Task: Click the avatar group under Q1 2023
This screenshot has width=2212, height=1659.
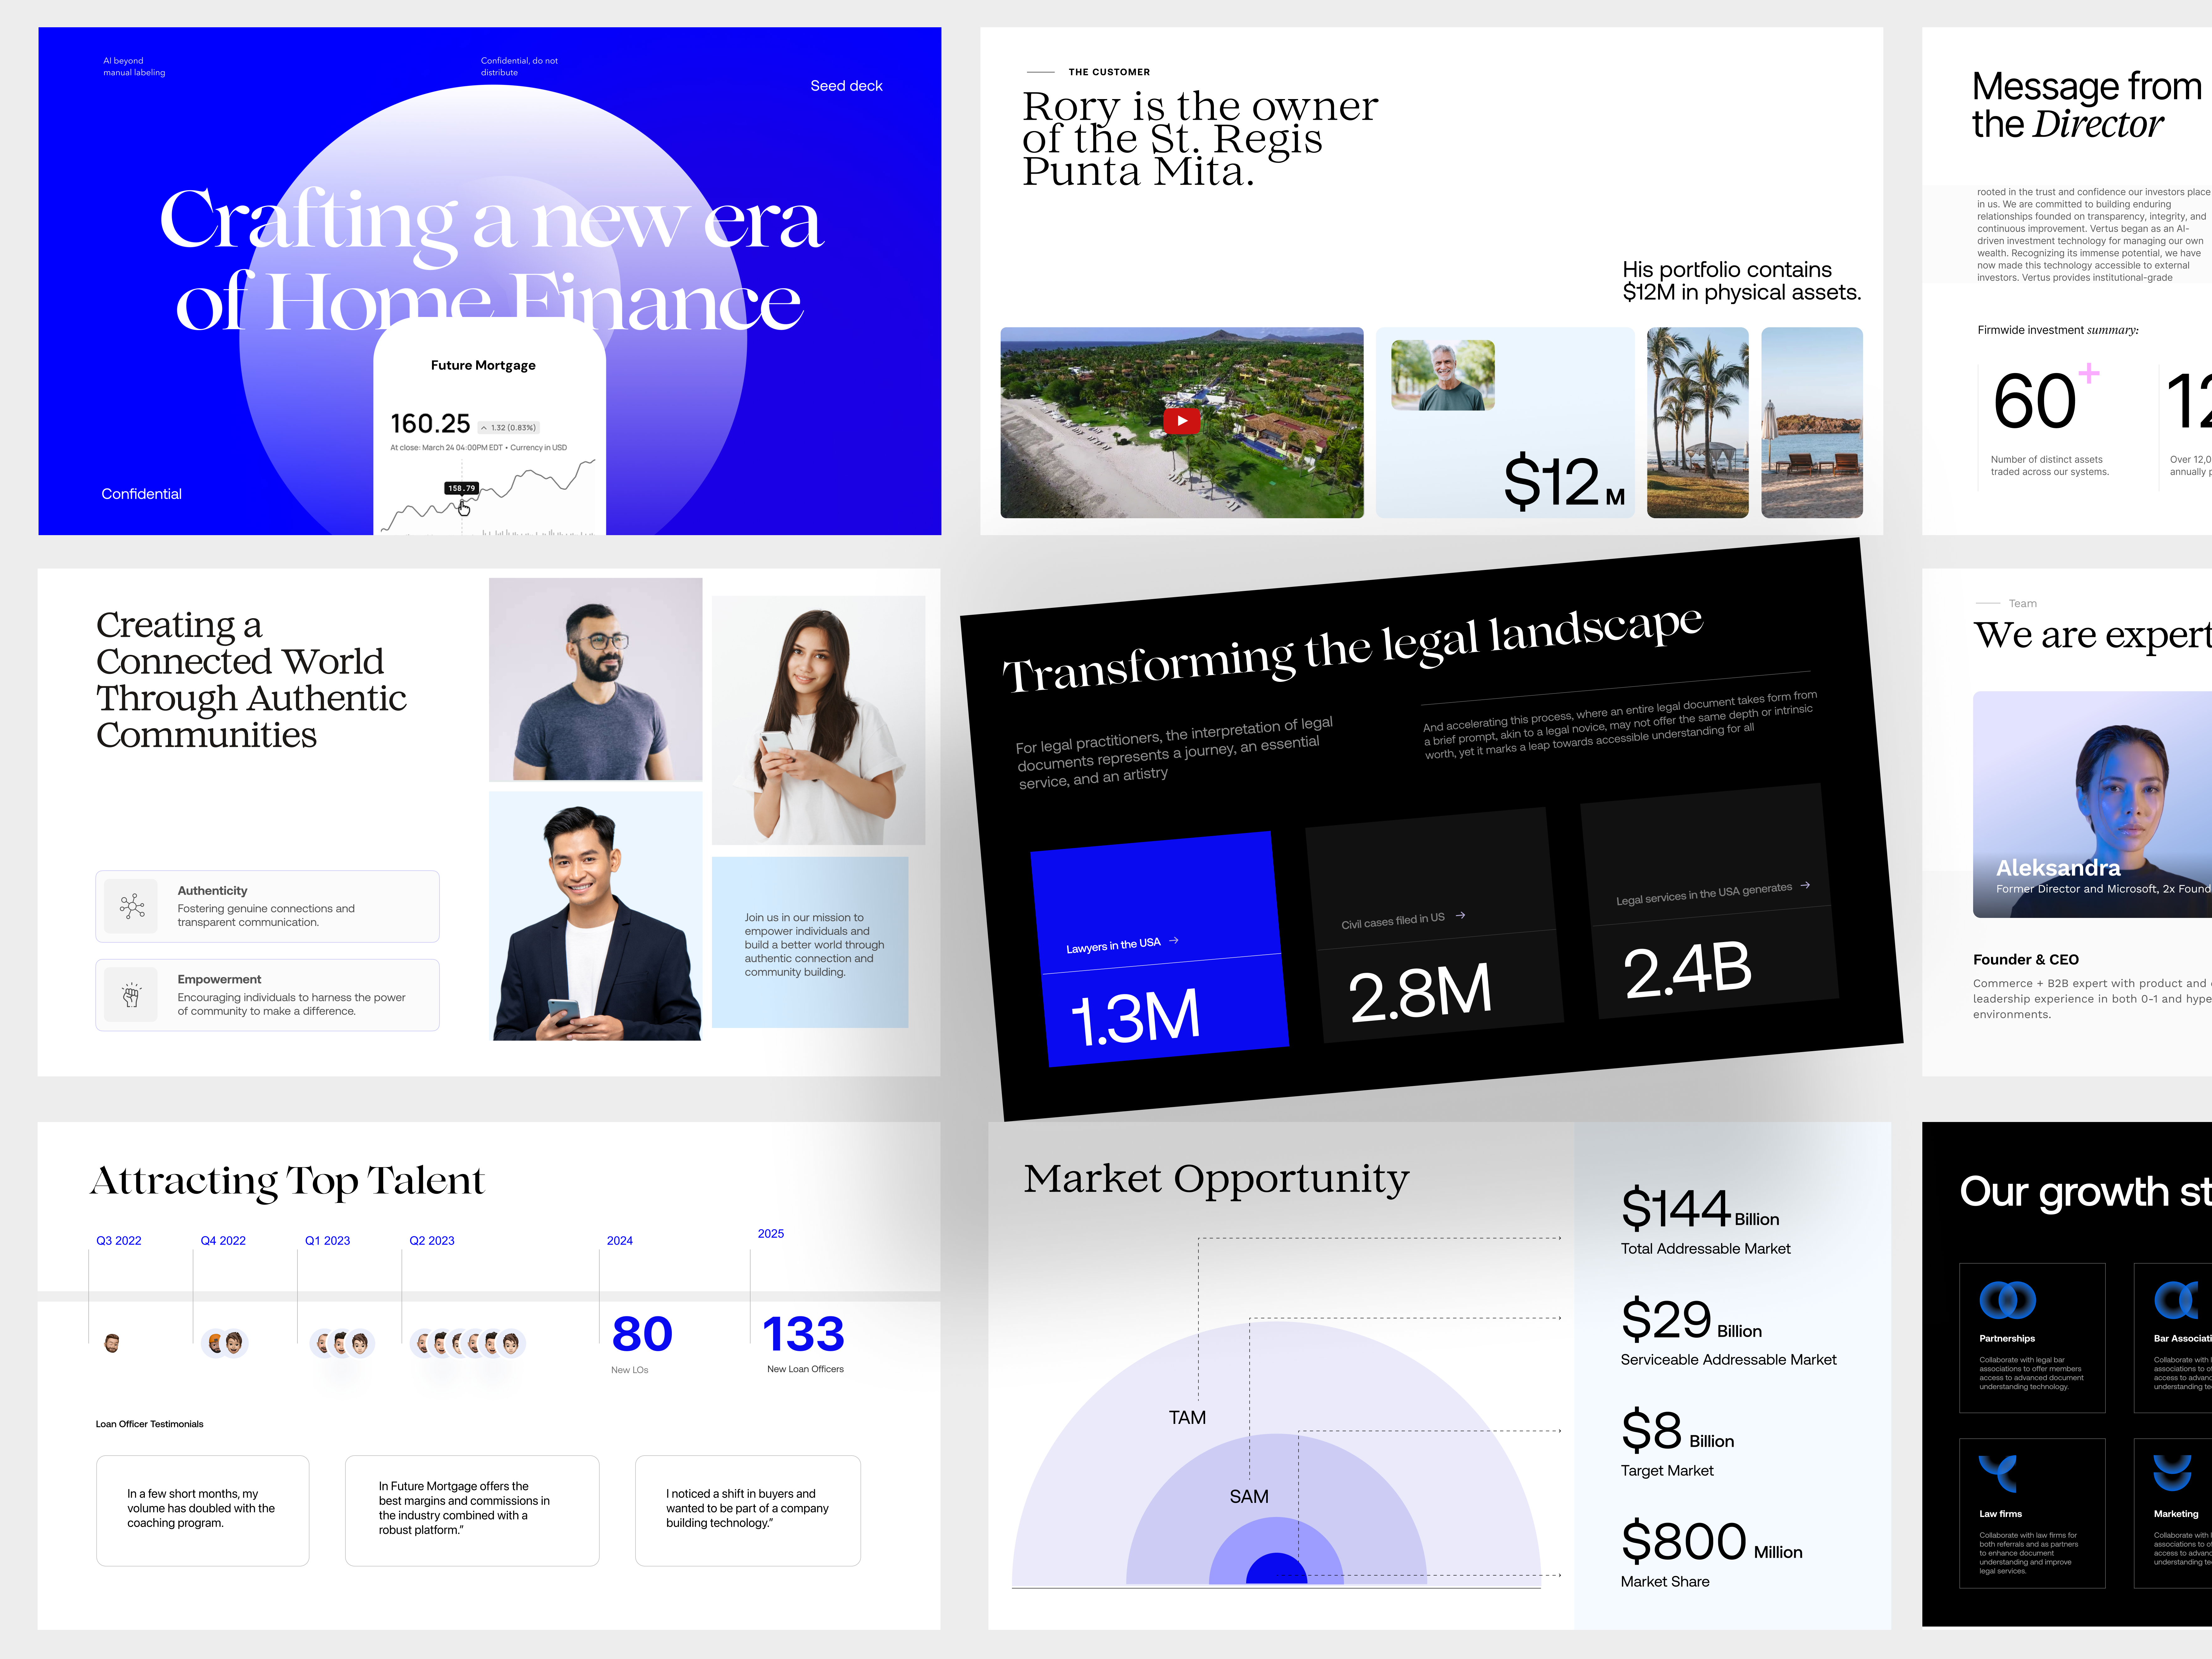Action: point(342,1343)
